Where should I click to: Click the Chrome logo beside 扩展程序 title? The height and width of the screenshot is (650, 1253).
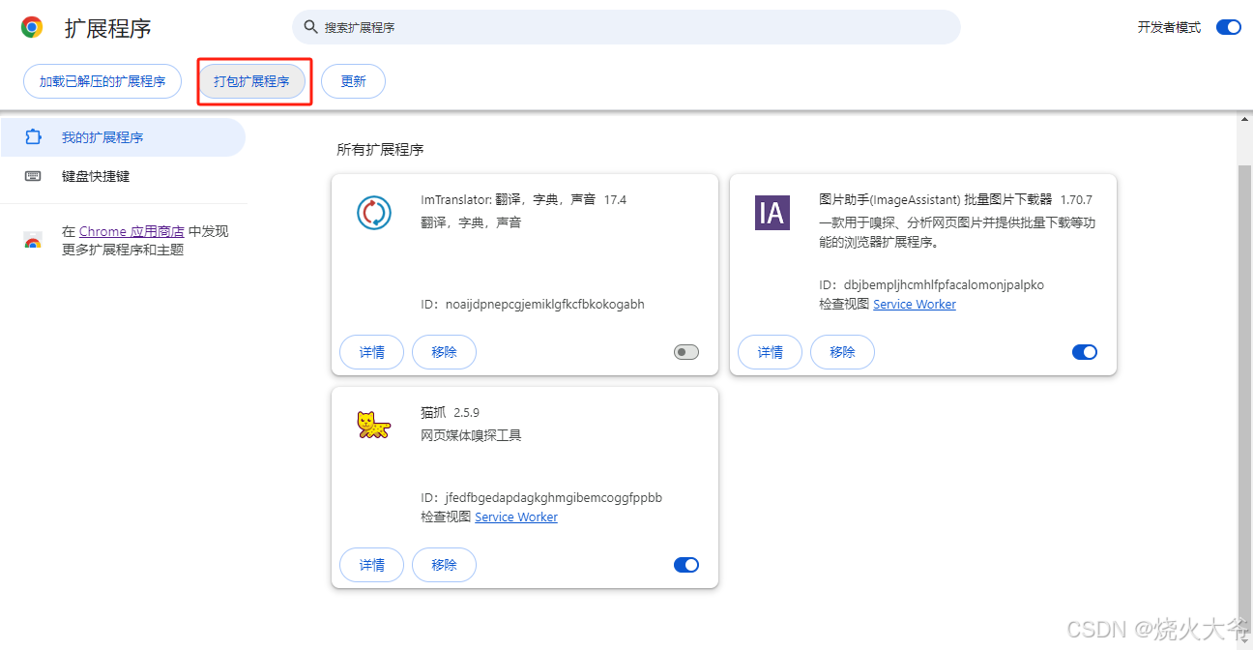(32, 27)
